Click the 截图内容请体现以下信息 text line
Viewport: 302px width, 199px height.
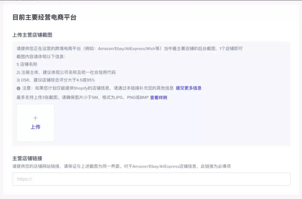(41, 56)
